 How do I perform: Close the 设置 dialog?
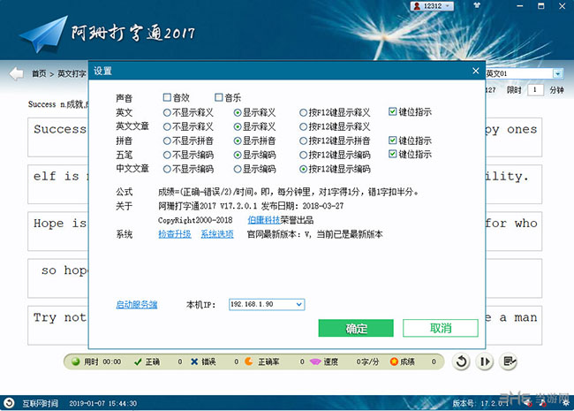475,71
